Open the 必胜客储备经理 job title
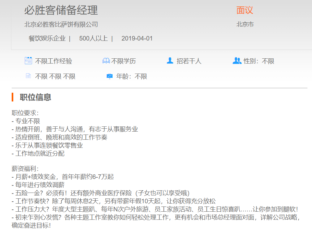Image resolution: width=312 pixels, height=236 pixels. point(61,10)
